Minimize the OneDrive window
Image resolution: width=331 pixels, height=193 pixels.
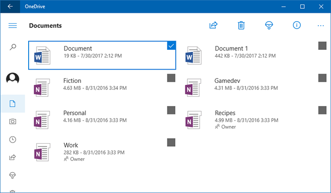pyautogui.click(x=284, y=6)
